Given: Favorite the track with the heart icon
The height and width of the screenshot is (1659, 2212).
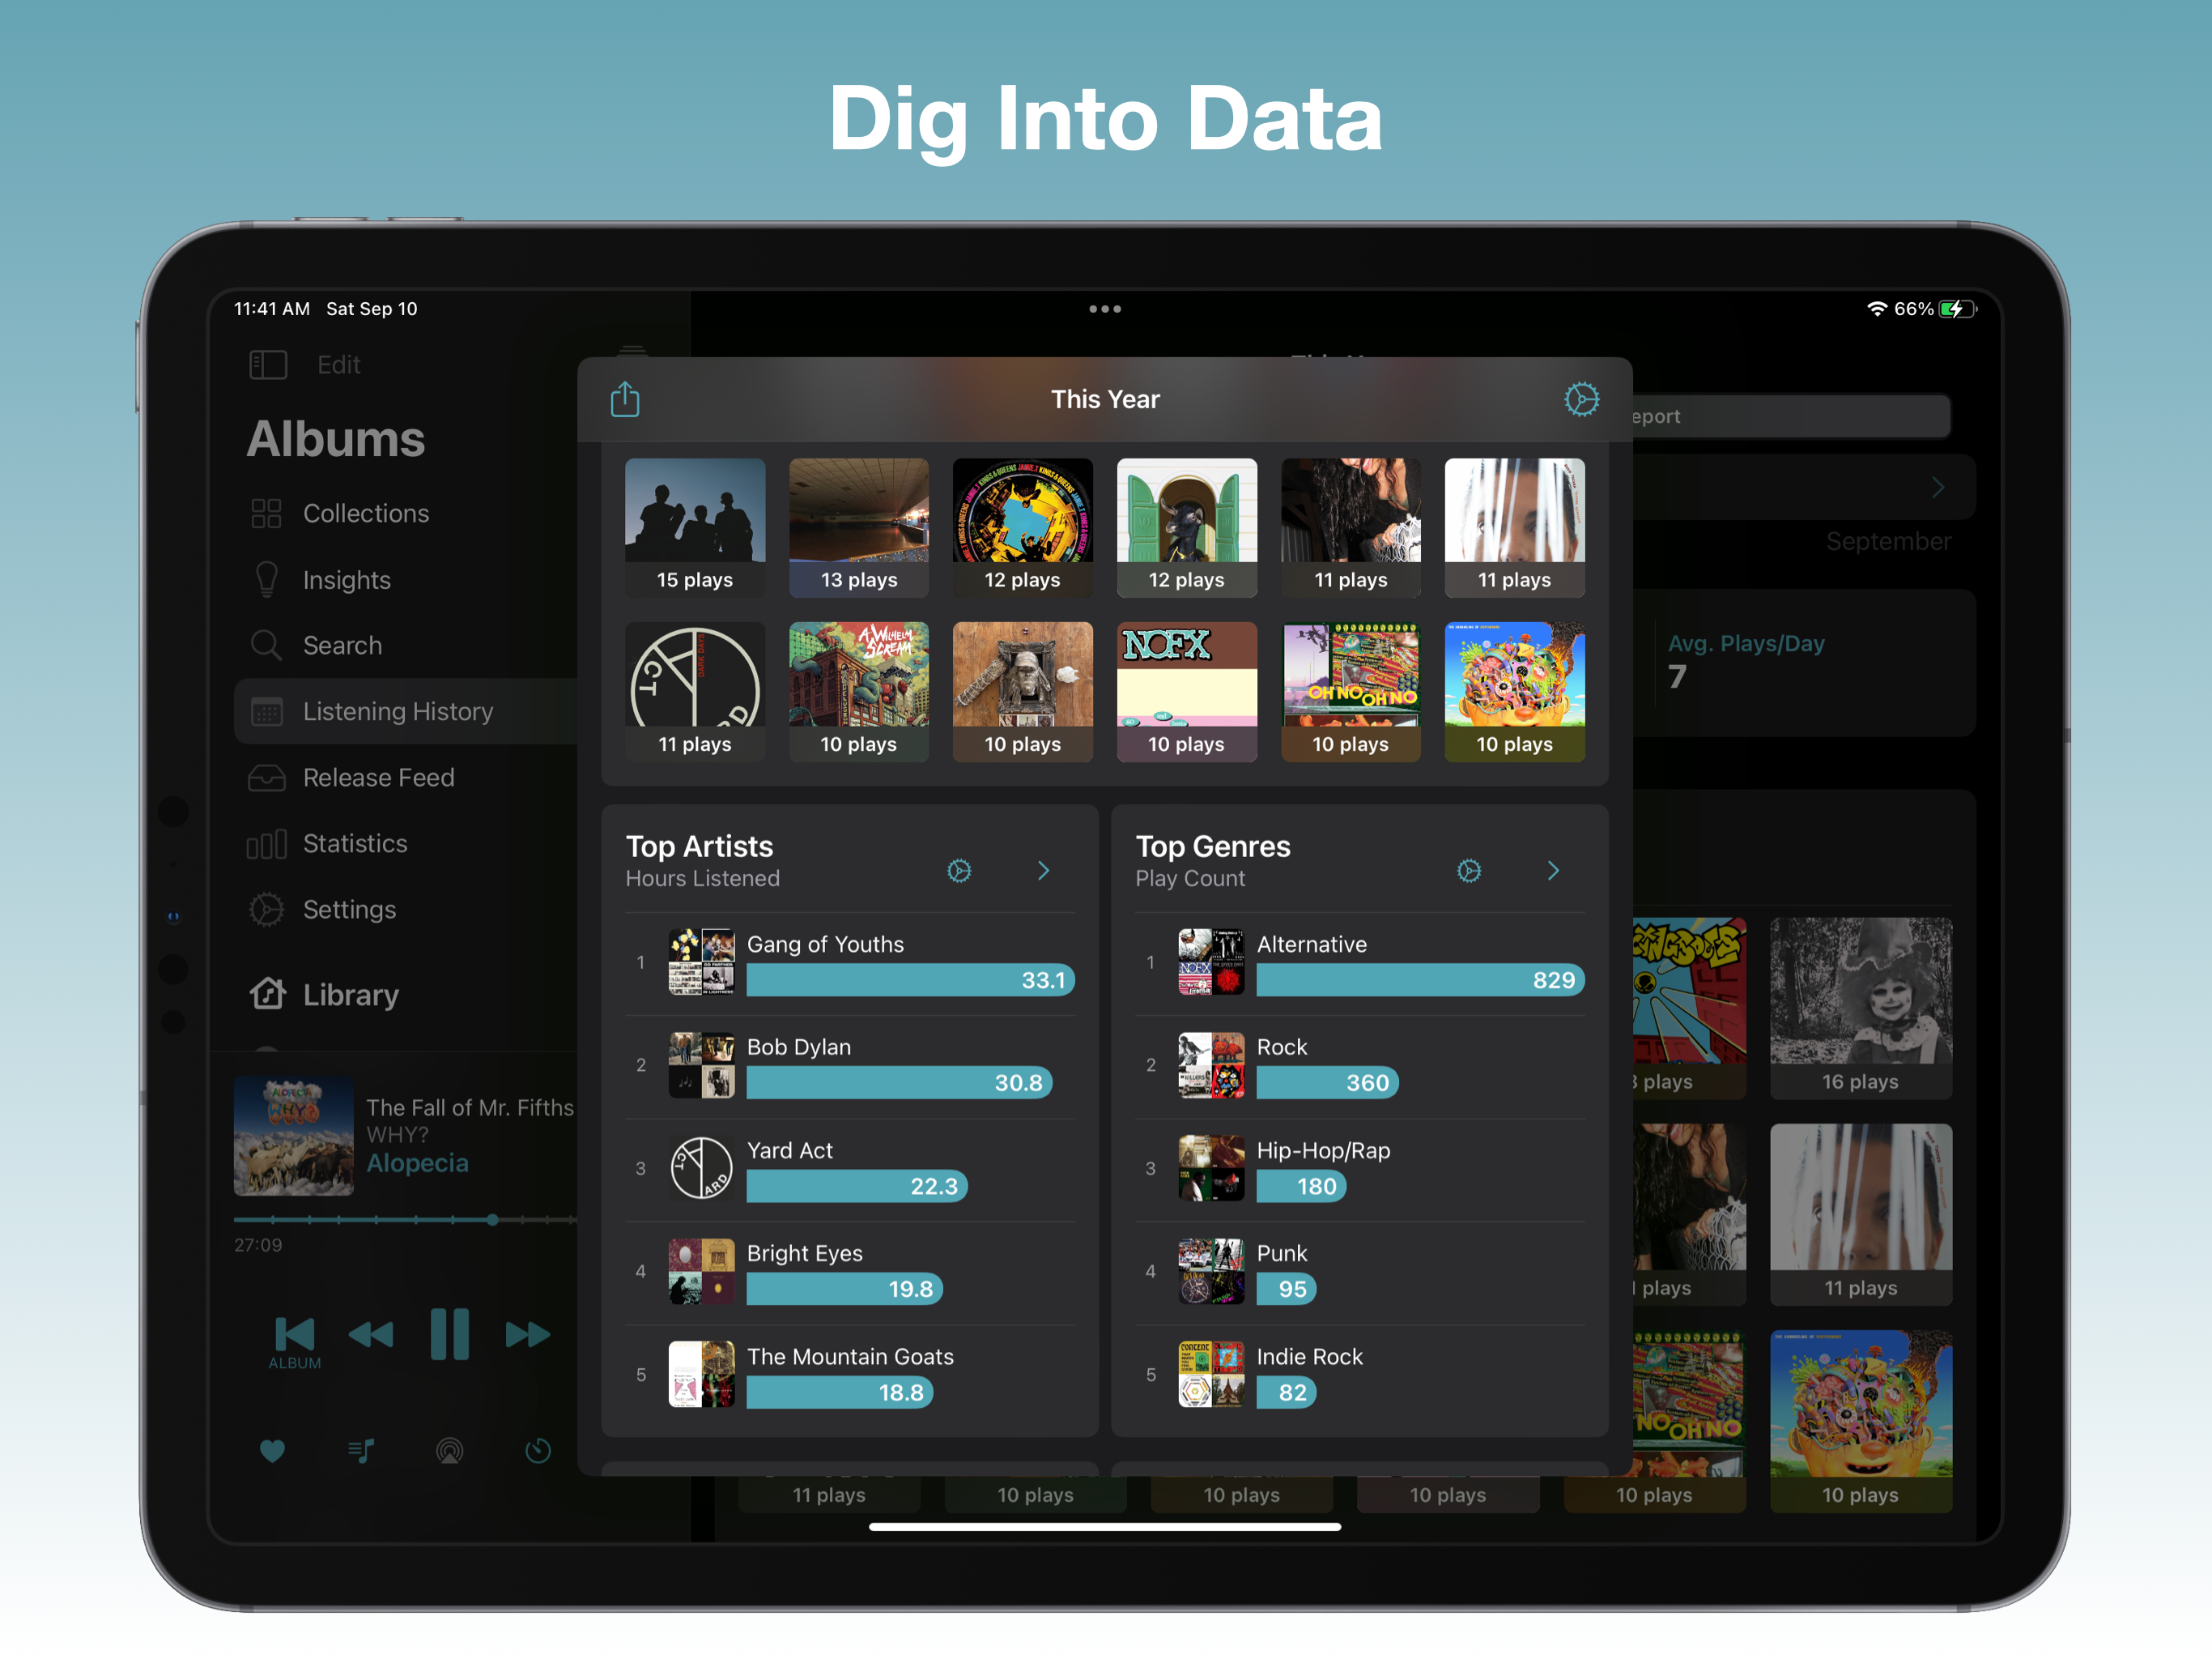Looking at the screenshot, I should click(x=272, y=1451).
